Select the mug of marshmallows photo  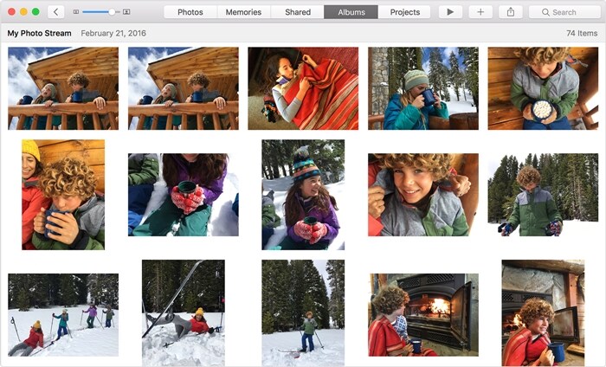(543, 88)
